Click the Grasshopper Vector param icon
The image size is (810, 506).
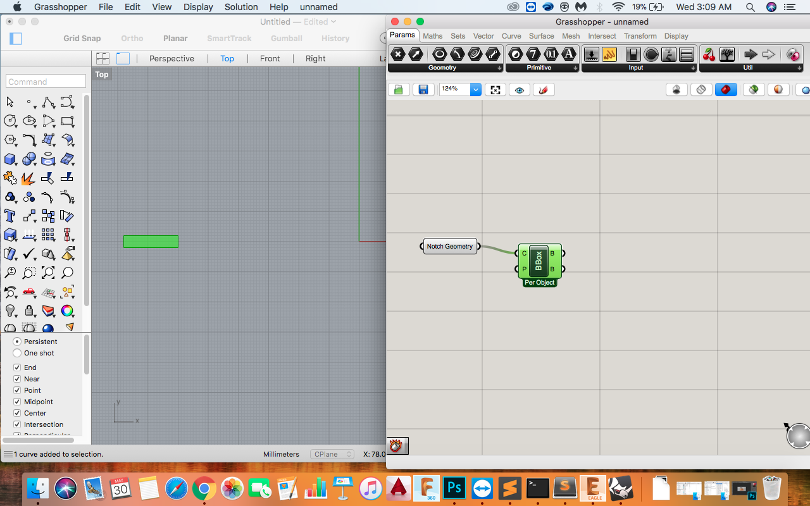[416, 54]
